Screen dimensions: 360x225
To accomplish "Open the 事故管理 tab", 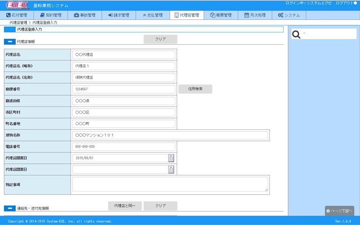I will (x=85, y=15).
